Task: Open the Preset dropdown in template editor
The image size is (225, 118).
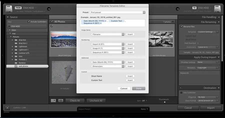Action: pyautogui.click(x=117, y=12)
